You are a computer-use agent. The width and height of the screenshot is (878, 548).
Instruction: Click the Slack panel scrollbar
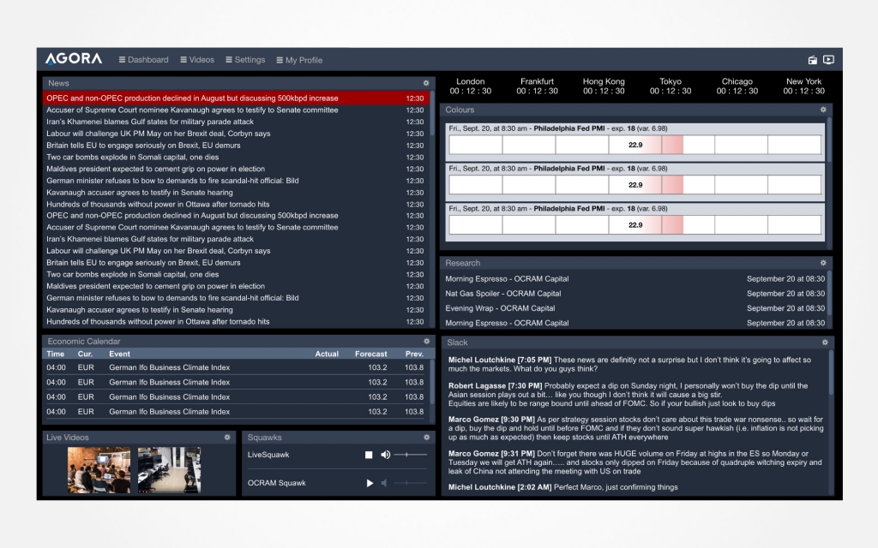831,372
